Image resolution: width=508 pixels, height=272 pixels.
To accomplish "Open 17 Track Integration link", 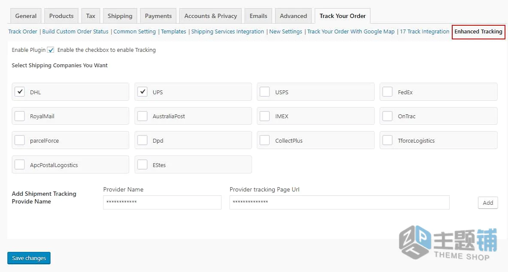I will click(x=424, y=31).
